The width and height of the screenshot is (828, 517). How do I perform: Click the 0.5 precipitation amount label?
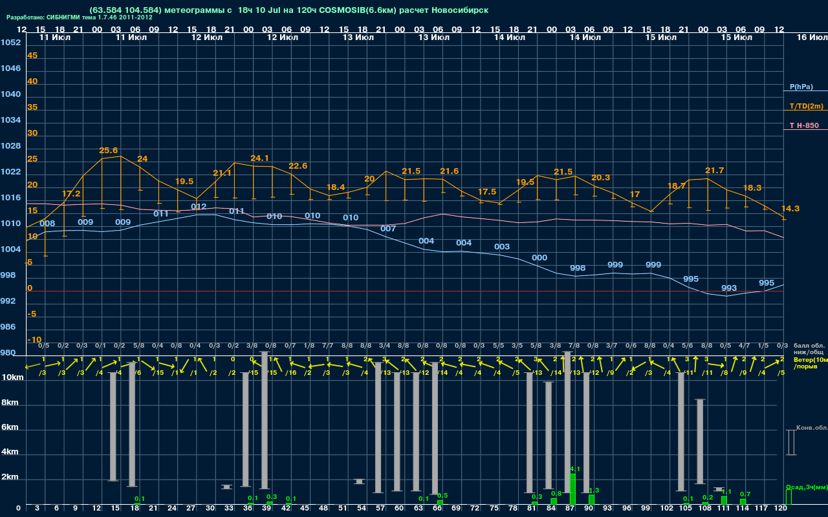442,496
